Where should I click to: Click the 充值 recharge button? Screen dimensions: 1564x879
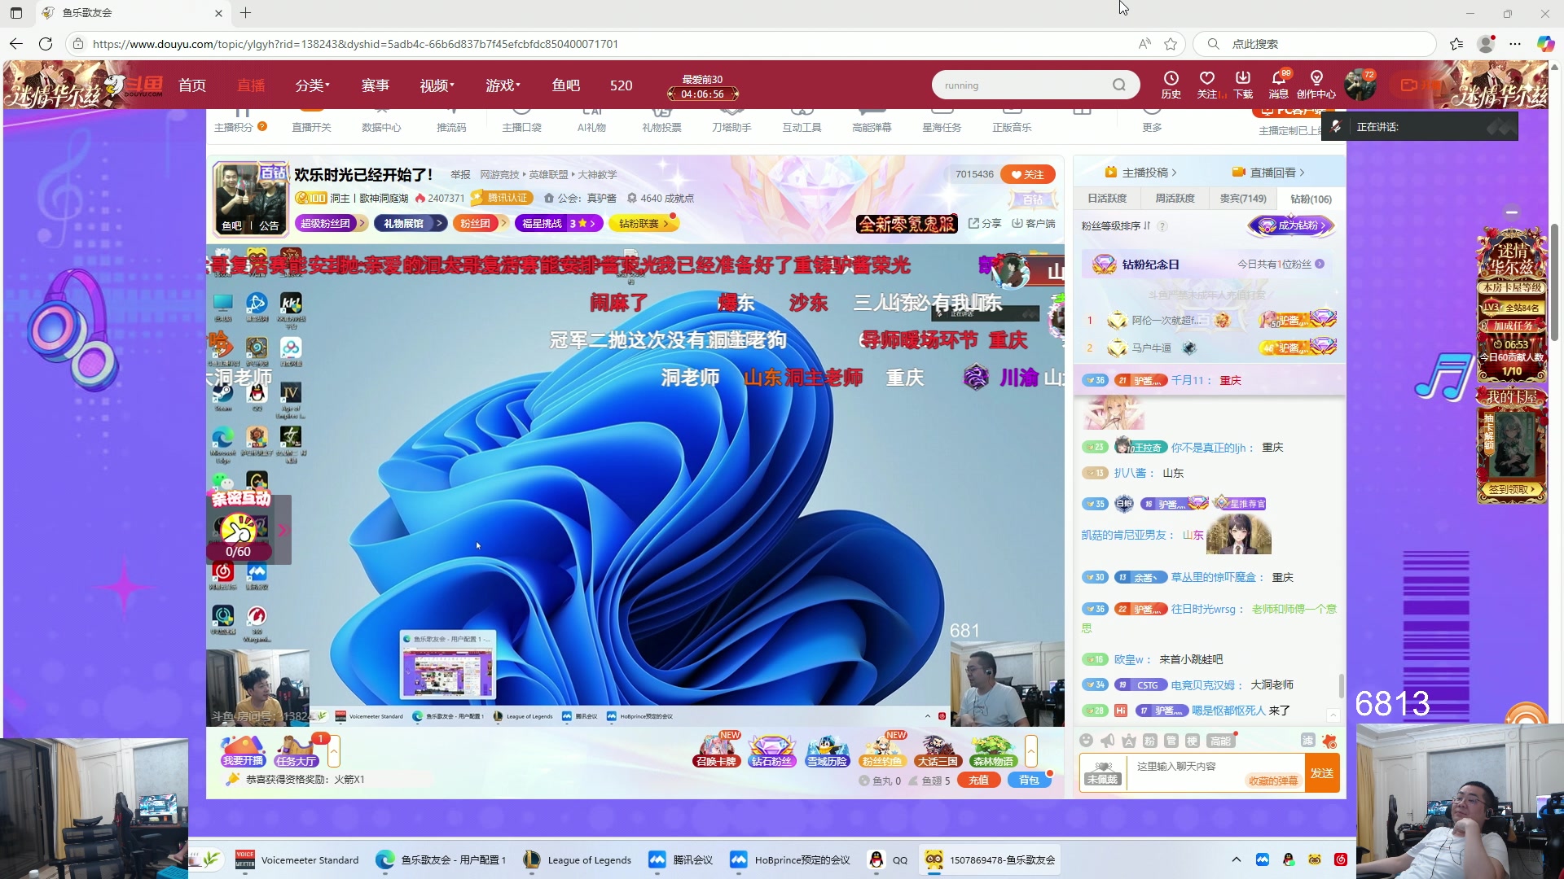point(978,780)
